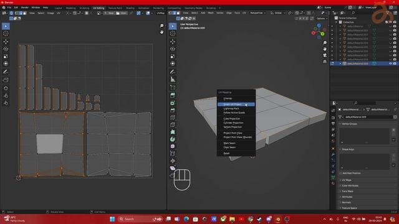
Task: Select the Bevel tool in 3D viewport
Action: [x=173, y=110]
